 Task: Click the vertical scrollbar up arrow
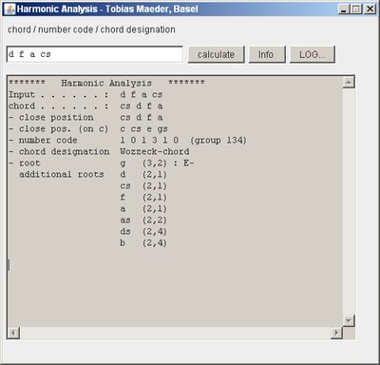pyautogui.click(x=349, y=83)
